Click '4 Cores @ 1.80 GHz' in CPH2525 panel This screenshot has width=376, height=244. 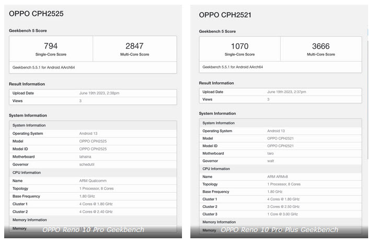point(96,204)
